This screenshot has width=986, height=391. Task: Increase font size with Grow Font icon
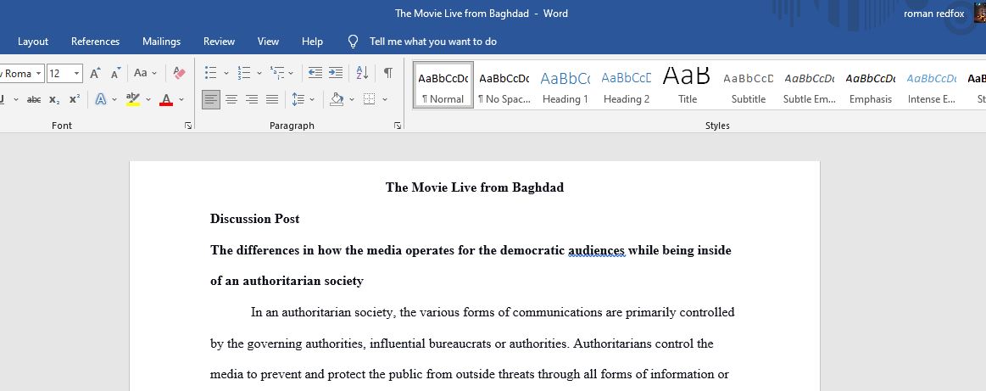coord(95,73)
